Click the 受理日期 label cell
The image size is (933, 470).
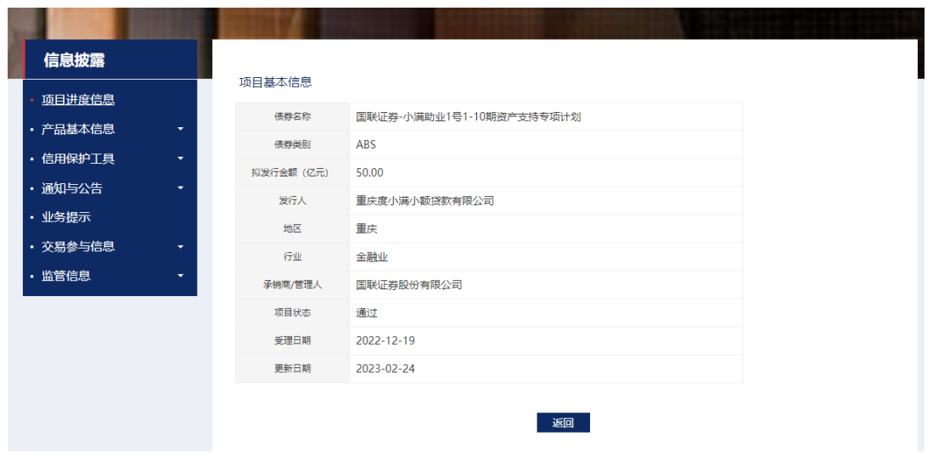(292, 340)
